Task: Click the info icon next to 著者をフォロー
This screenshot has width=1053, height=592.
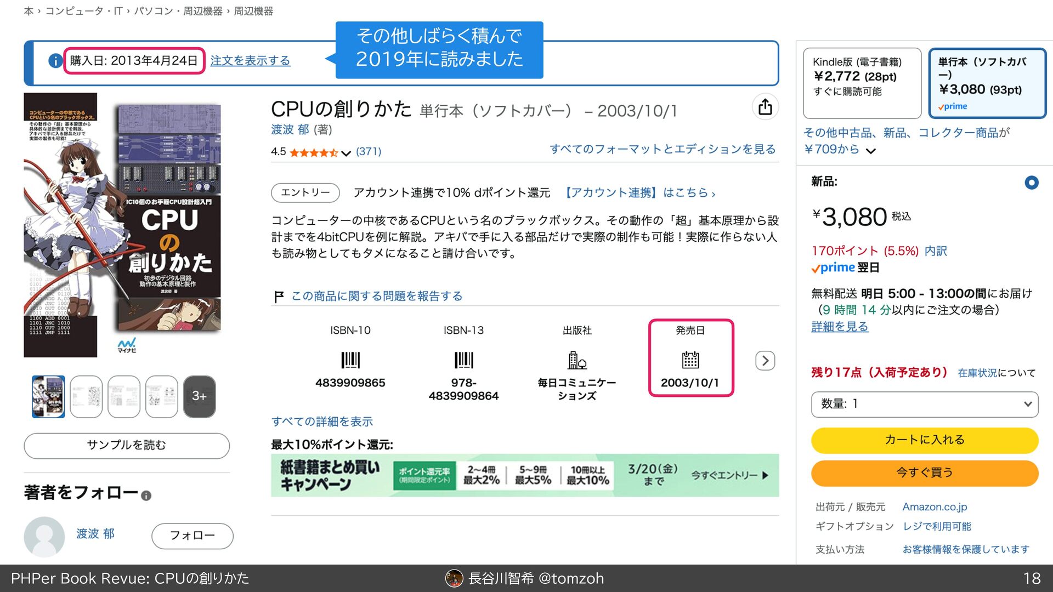Action: (x=146, y=496)
